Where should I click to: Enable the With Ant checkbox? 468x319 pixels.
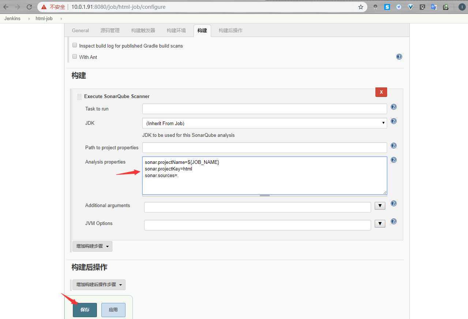point(75,57)
